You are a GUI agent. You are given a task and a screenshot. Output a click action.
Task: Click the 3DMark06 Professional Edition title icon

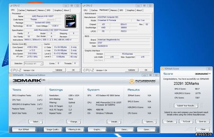click(11, 75)
